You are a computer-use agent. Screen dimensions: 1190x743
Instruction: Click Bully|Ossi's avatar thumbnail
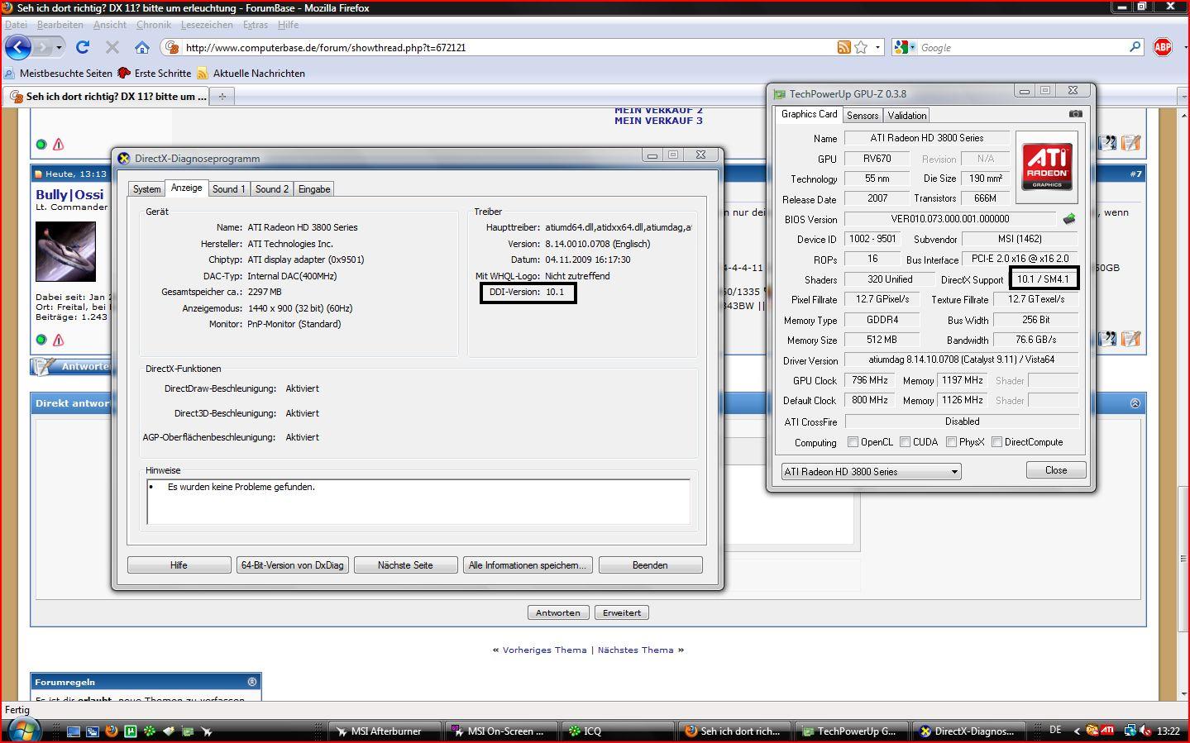tap(65, 251)
